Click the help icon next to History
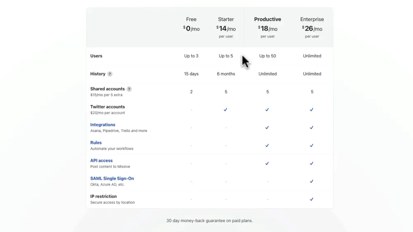The image size is (413, 232). 110,74
